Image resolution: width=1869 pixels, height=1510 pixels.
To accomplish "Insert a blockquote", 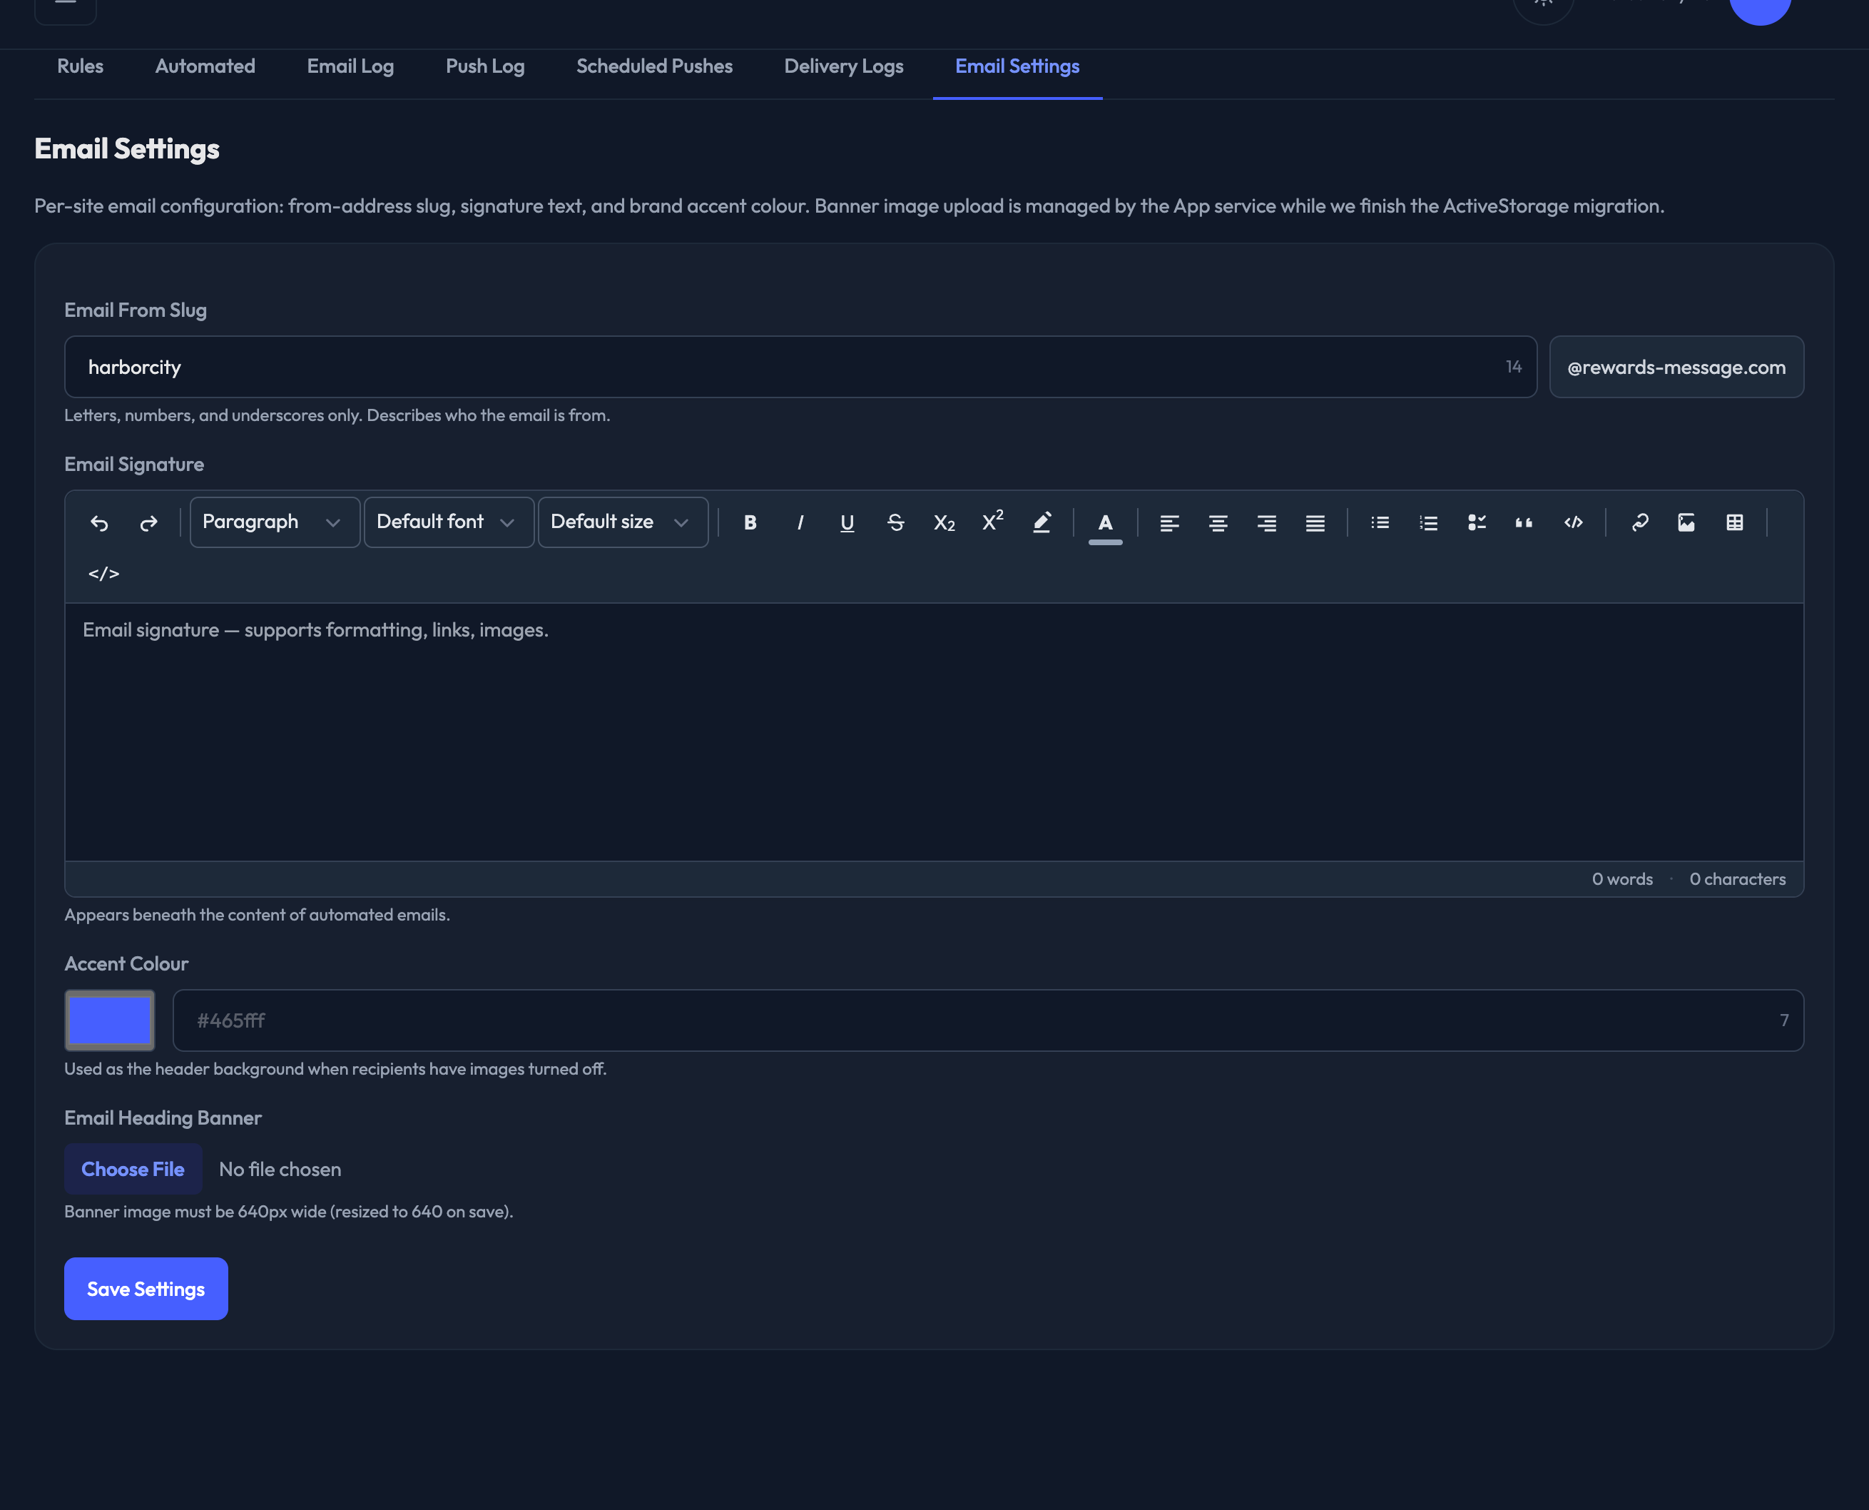I will point(1524,523).
